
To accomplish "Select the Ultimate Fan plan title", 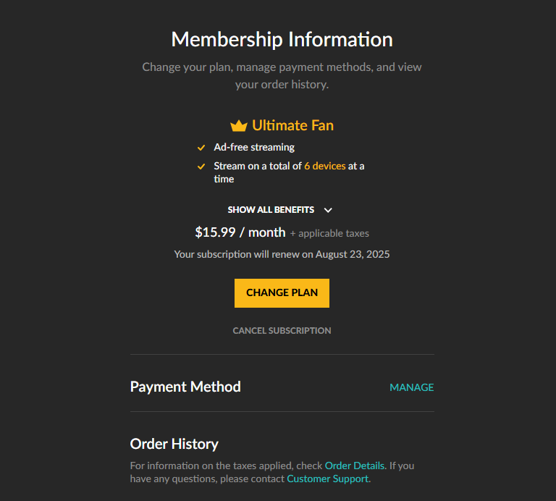I will (292, 125).
